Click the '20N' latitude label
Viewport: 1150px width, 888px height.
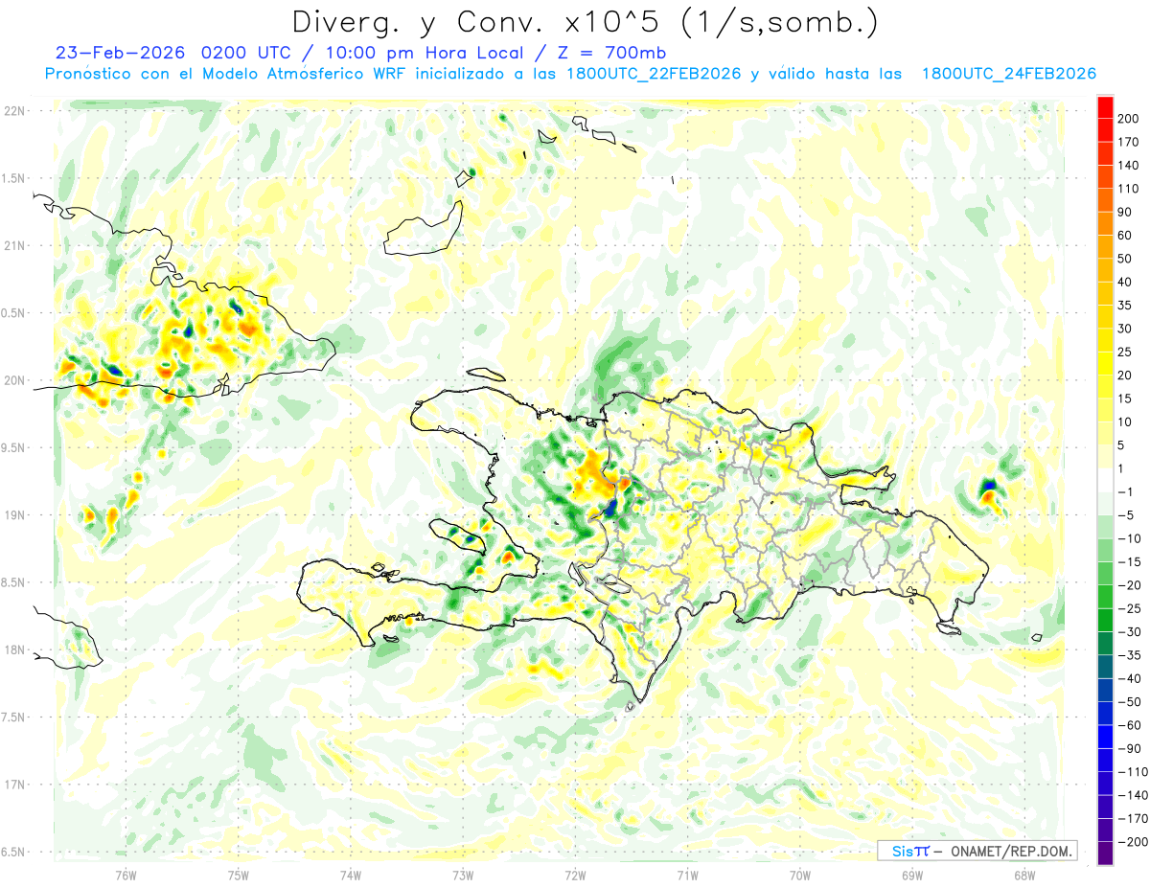click(13, 380)
